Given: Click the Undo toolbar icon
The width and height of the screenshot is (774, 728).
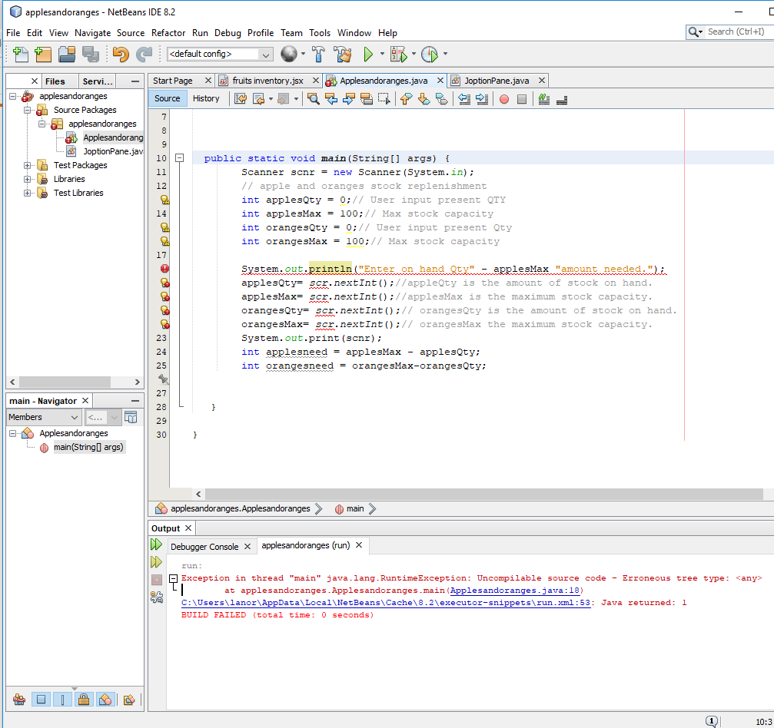Looking at the screenshot, I should 120,54.
